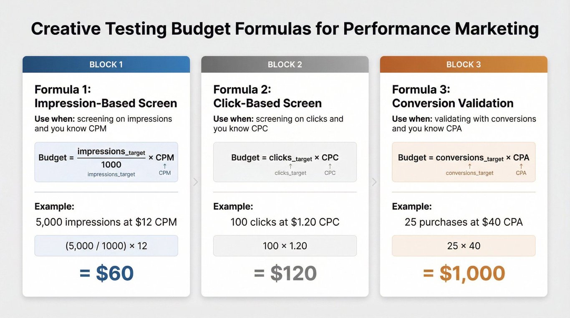Click the Budget = conversions_target × CPA box
This screenshot has width=570, height=318.
click(463, 162)
